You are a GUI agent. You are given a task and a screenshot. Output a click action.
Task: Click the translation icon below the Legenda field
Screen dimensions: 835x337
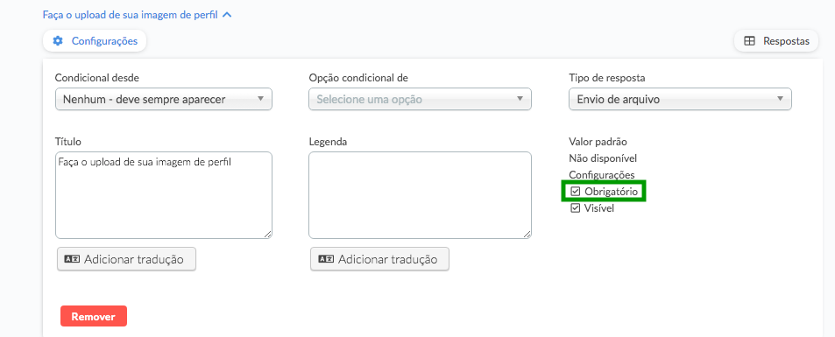click(x=326, y=259)
